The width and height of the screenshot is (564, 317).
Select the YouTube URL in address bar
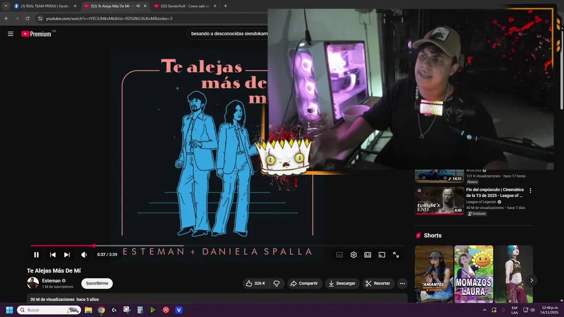click(x=109, y=18)
